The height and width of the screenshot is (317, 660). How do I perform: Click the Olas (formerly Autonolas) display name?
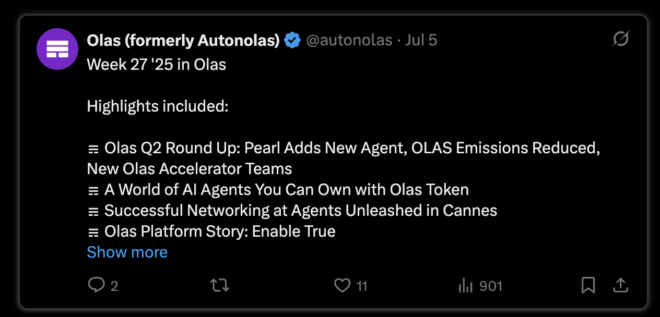[183, 40]
